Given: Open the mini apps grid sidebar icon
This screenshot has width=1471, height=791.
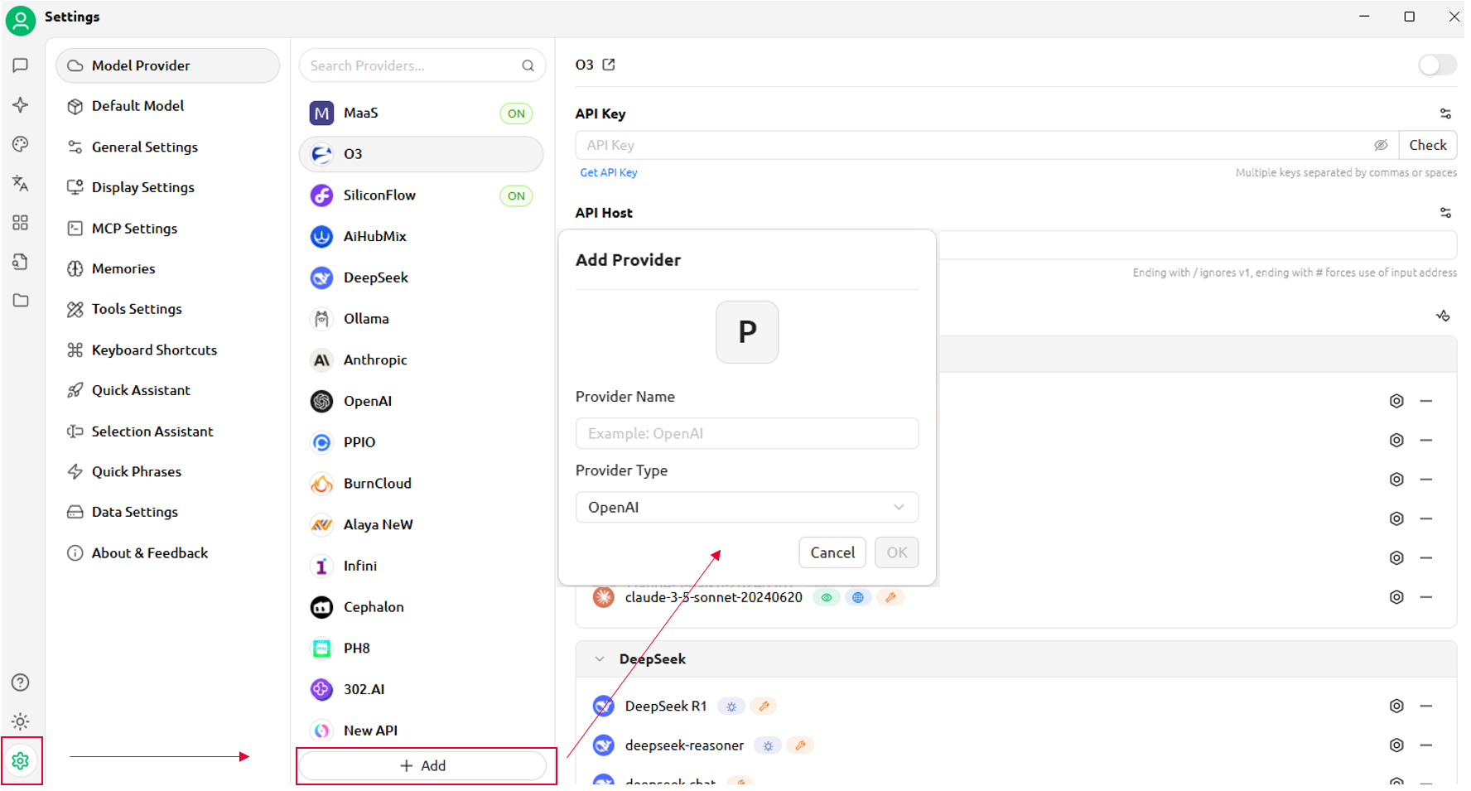Looking at the screenshot, I should (x=21, y=222).
